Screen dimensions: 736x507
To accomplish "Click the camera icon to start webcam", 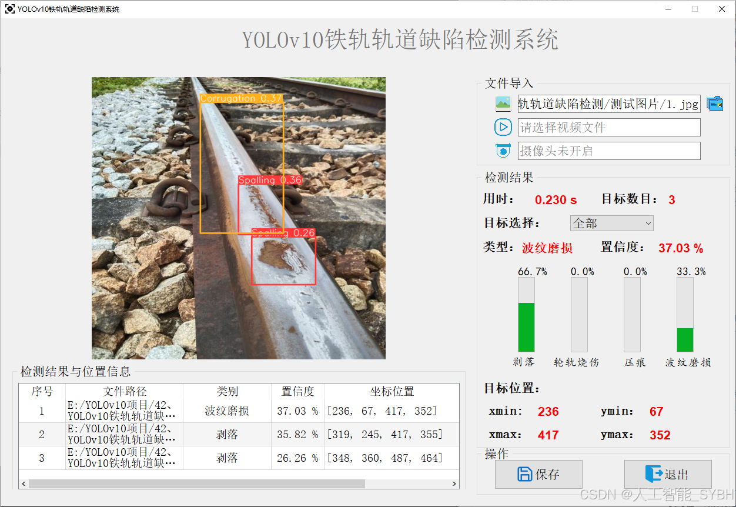I will coord(503,151).
